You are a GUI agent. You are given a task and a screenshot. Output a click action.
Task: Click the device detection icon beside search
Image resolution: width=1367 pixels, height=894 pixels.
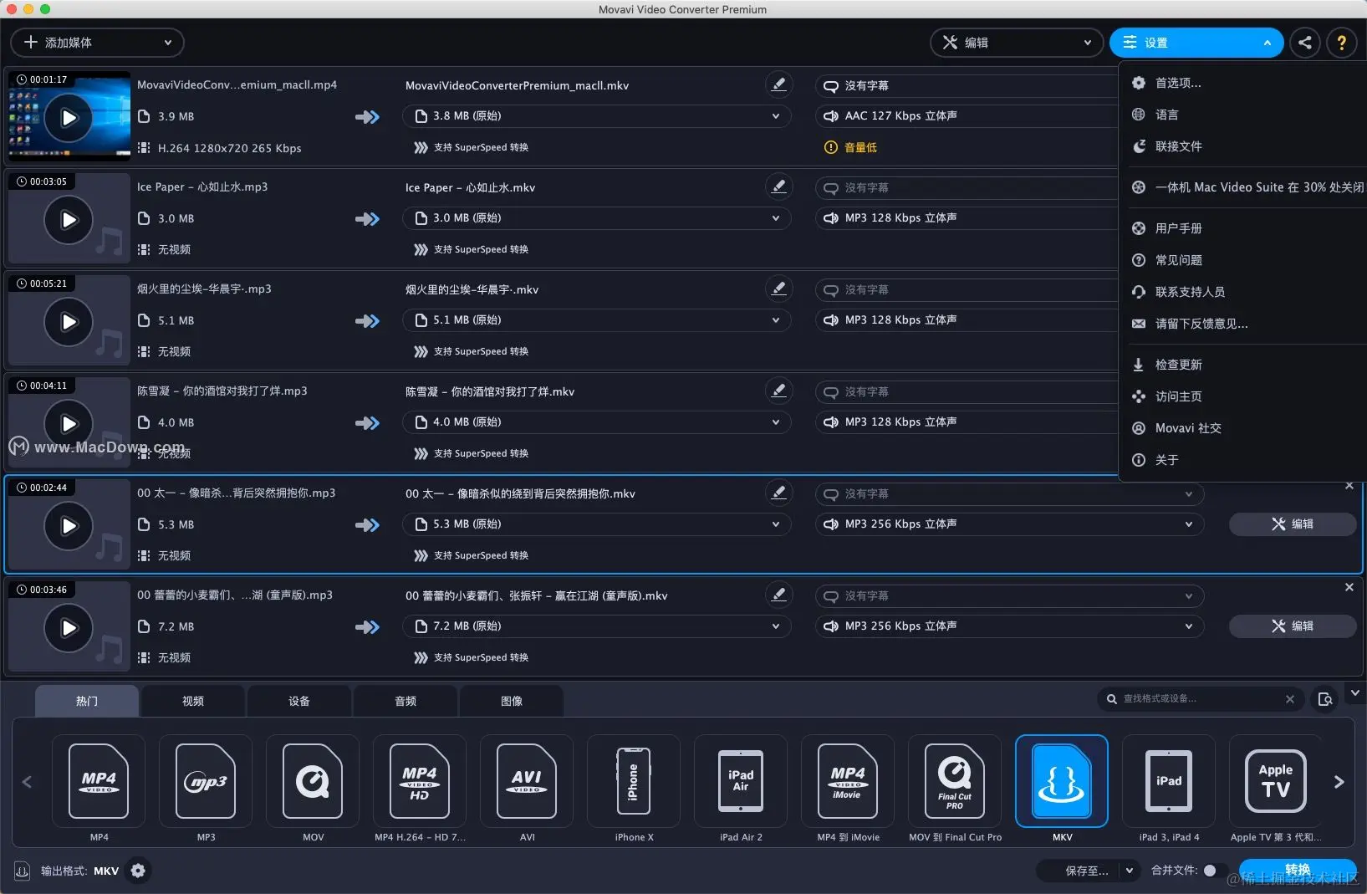click(x=1325, y=699)
